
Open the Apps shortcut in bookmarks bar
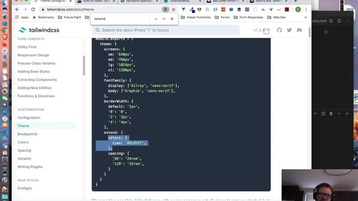point(22,17)
